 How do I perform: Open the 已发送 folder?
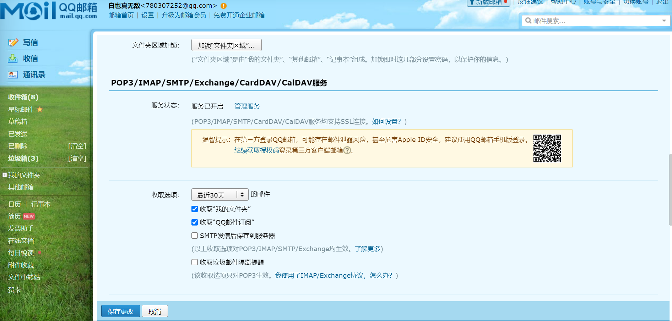(18, 134)
